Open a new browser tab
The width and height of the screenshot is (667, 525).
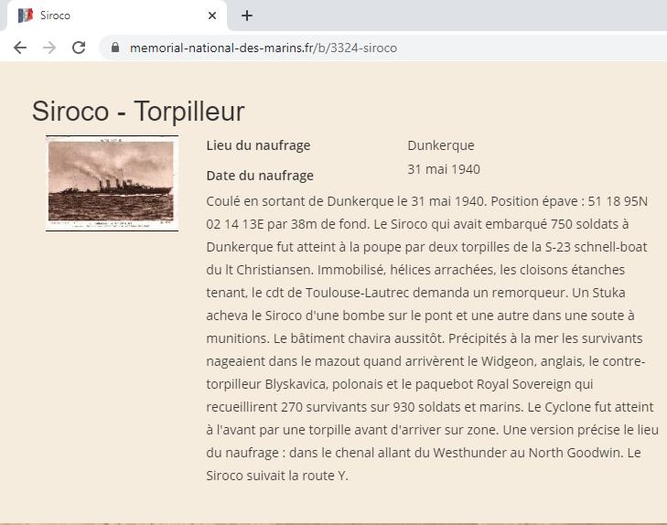coord(247,16)
